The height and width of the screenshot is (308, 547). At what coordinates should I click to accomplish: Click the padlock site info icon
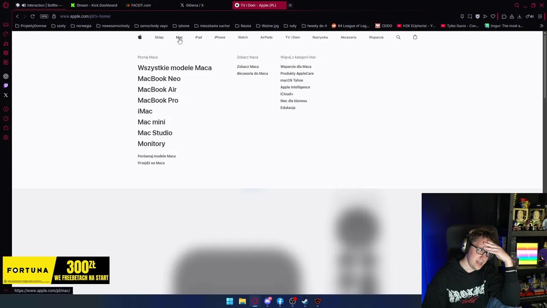click(x=54, y=16)
